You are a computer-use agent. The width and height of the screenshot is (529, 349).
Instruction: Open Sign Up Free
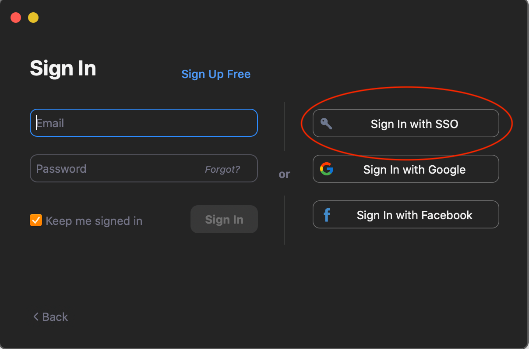[x=216, y=74]
